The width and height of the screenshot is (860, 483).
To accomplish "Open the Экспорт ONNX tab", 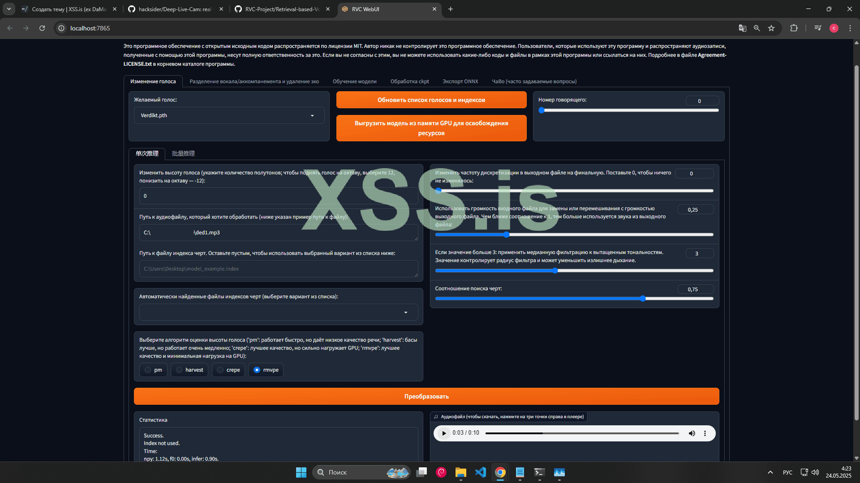I will [x=460, y=81].
